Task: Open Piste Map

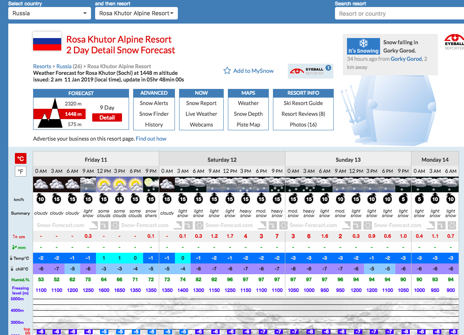Action: point(248,124)
